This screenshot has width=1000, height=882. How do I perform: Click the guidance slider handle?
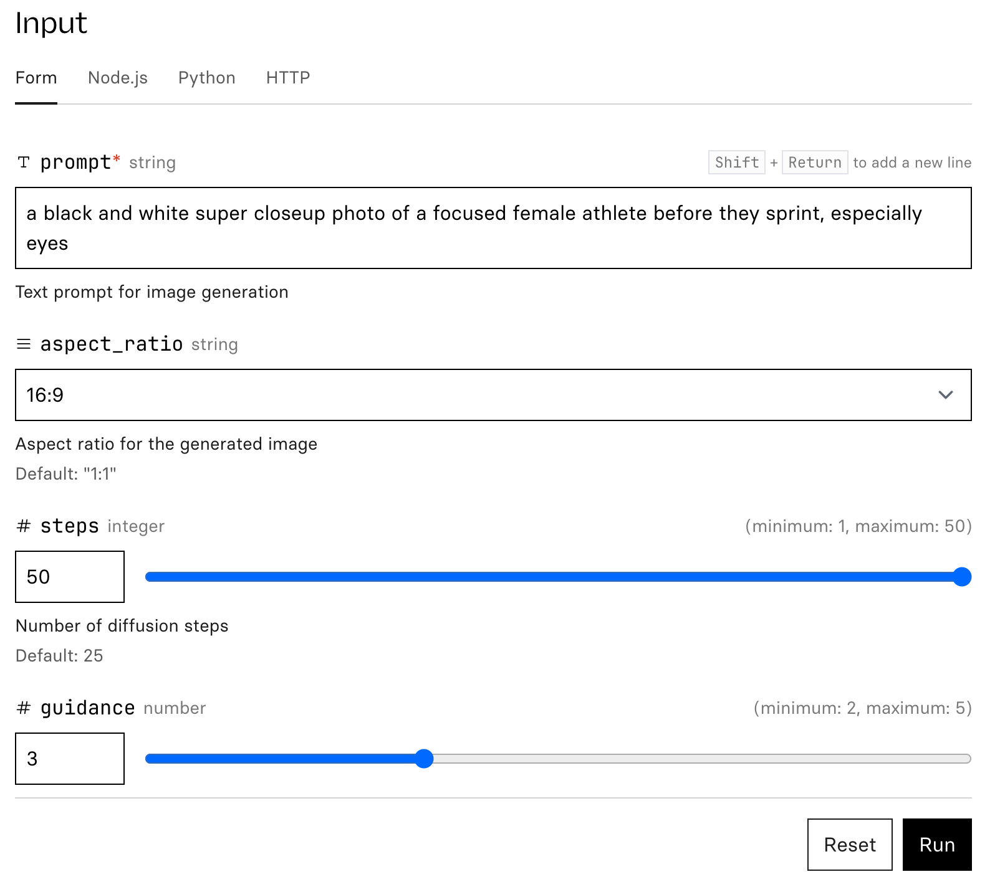pos(424,759)
